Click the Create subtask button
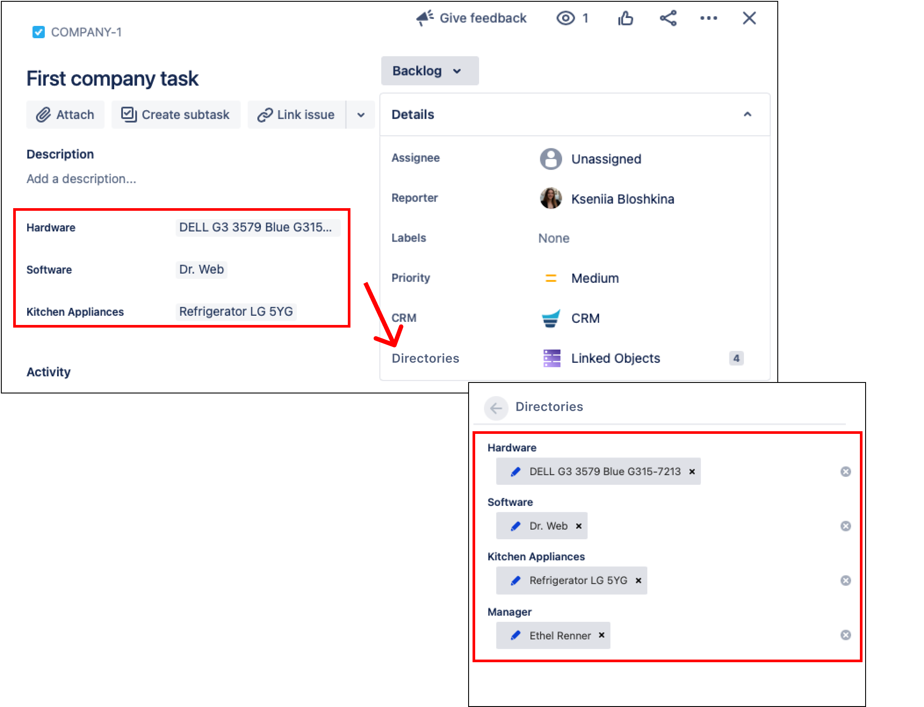 (176, 115)
